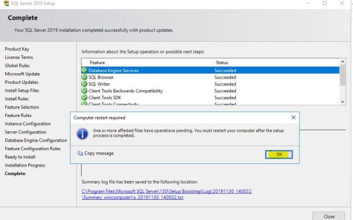Close the Computer restart required dialog with X
353x220 pixels.
point(293,117)
